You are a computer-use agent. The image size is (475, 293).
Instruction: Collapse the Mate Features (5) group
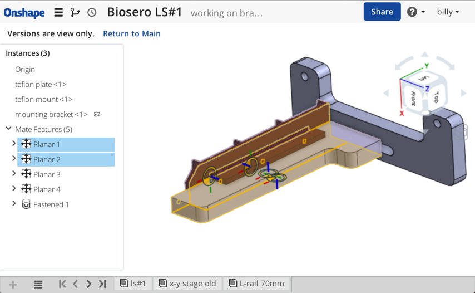8,129
